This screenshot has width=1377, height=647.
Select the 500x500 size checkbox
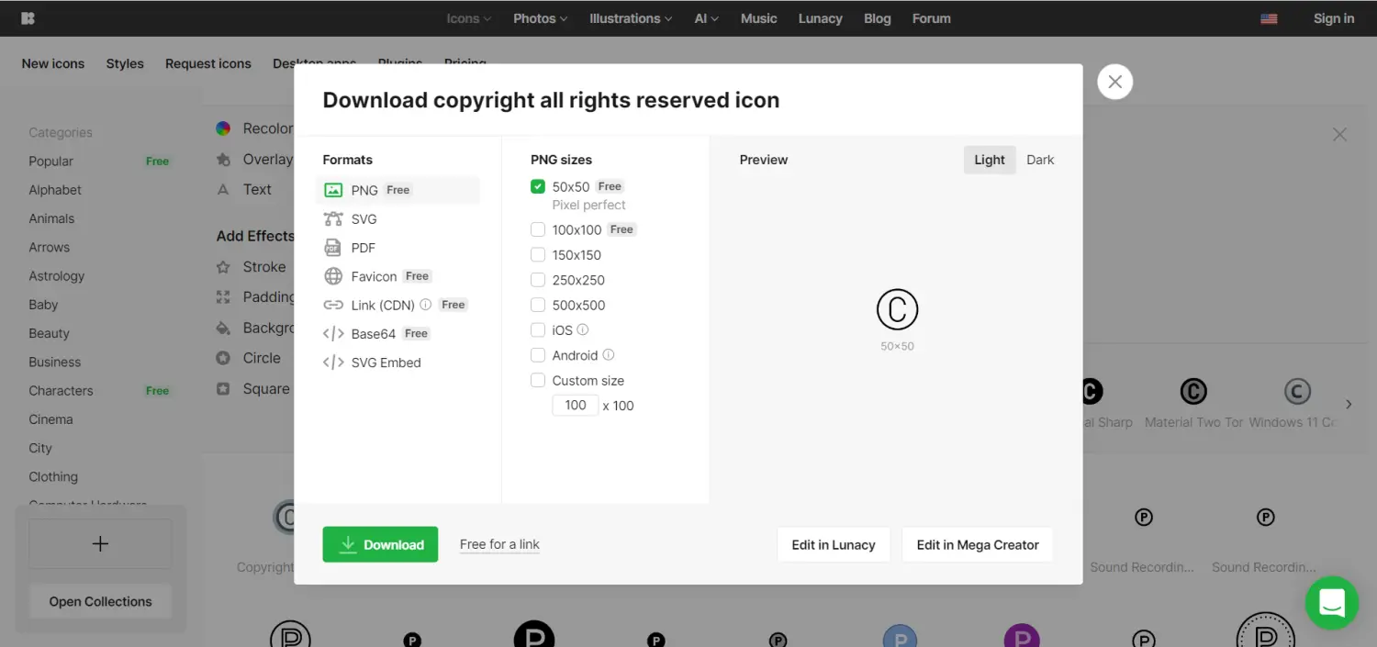click(x=538, y=305)
